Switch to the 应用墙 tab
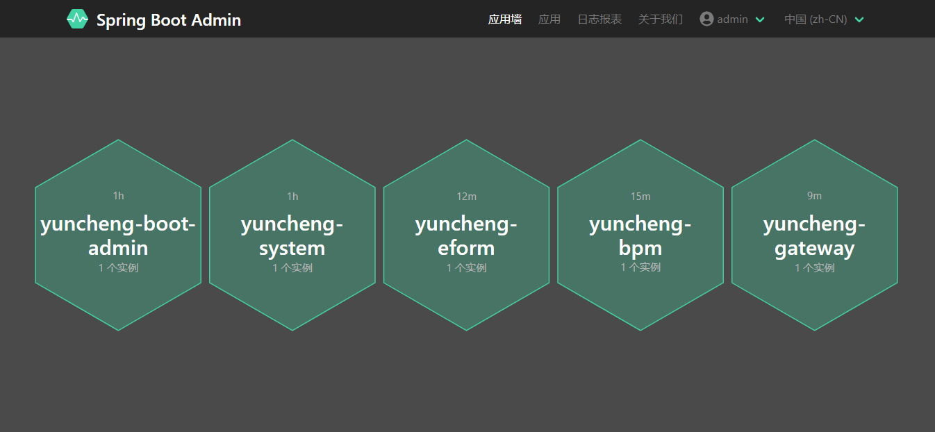 [x=505, y=19]
